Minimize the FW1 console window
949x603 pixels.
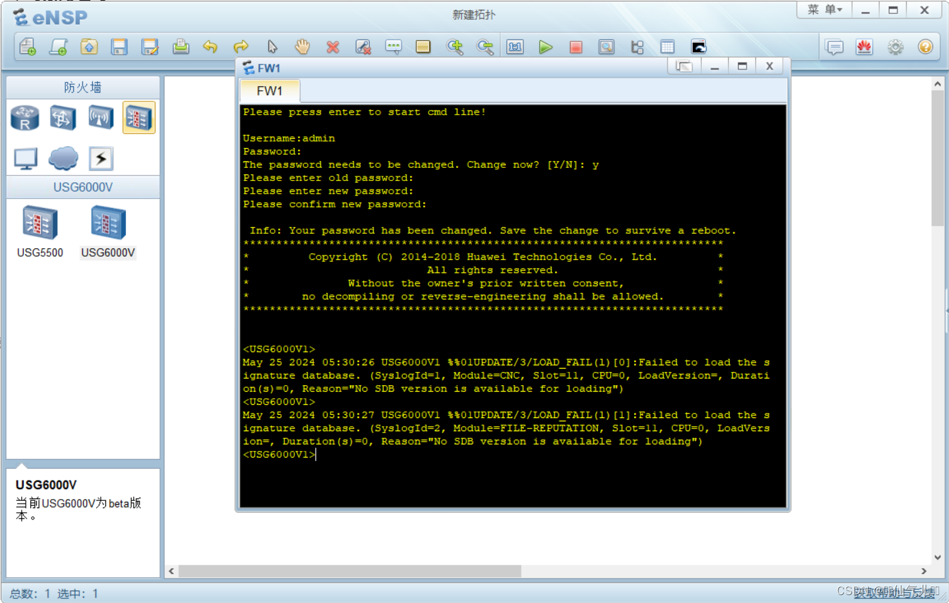pos(714,66)
